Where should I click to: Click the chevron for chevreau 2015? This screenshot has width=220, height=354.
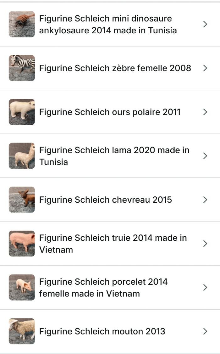coord(205,199)
